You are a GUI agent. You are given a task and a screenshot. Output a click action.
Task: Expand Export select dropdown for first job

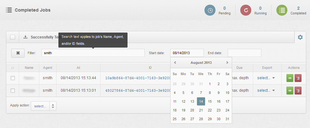tap(266, 78)
